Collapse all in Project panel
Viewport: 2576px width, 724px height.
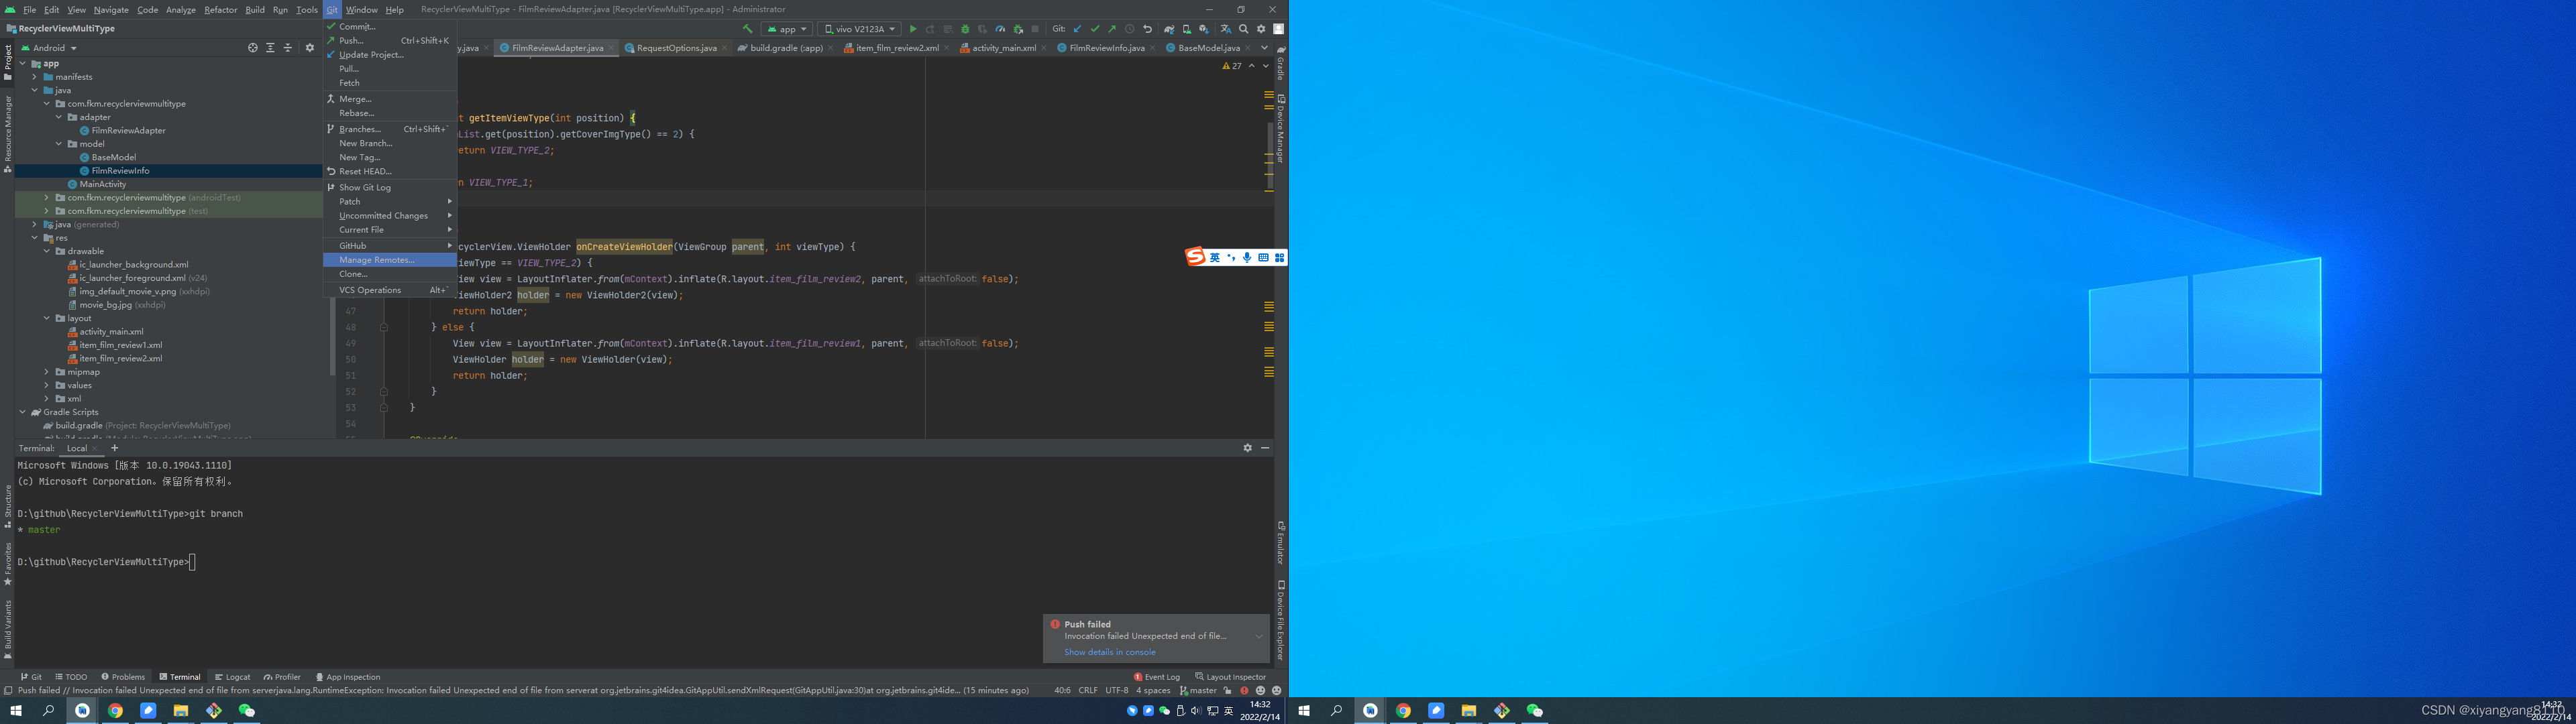click(288, 48)
